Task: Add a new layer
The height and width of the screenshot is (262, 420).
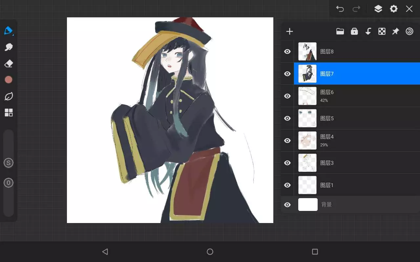Action: coord(289,31)
